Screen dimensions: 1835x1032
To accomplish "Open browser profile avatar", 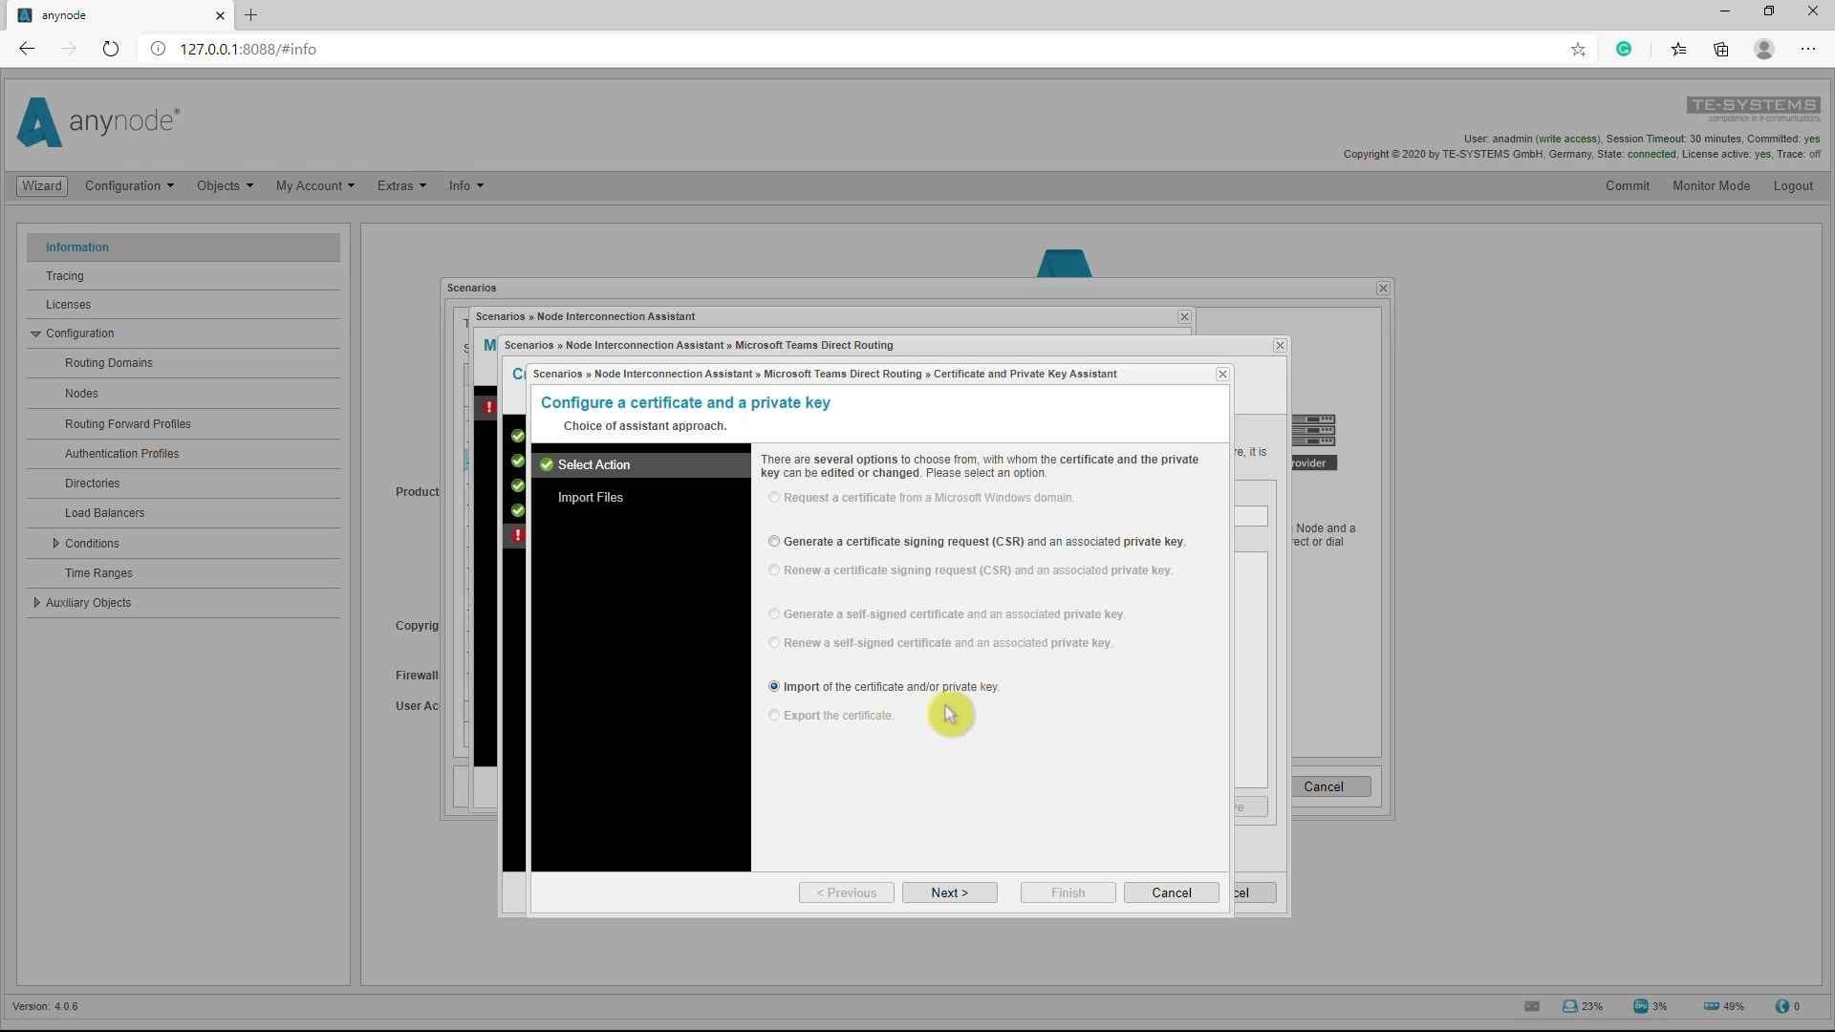I will 1764,49.
